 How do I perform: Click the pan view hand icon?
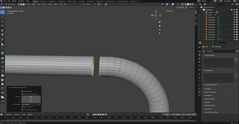[x=160, y=26]
